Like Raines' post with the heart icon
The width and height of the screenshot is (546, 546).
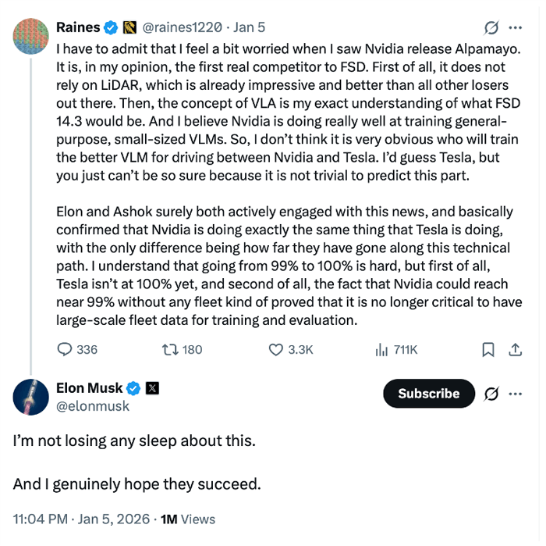pyautogui.click(x=275, y=350)
